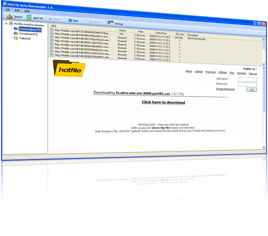Open the Edit menu
The image size is (268, 236).
pyautogui.click(x=17, y=10)
